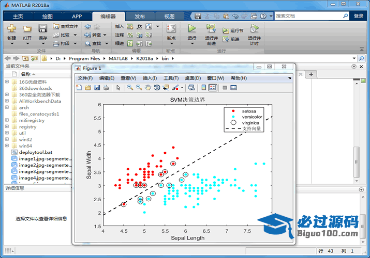
Task: Switch to the APP tab
Action: [x=77, y=16]
